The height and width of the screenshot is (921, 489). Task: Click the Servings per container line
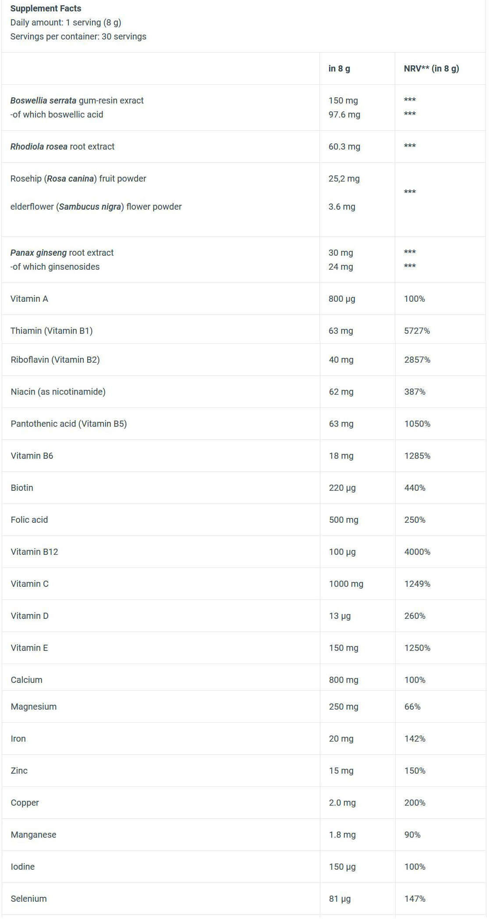78,36
